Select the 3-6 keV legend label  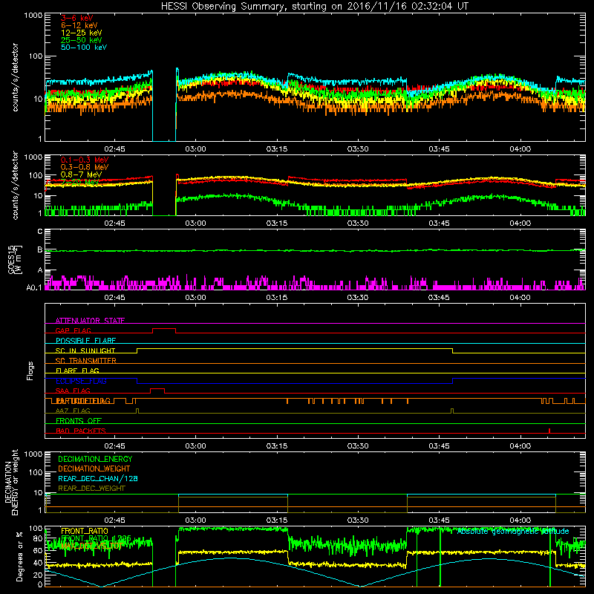[77, 18]
